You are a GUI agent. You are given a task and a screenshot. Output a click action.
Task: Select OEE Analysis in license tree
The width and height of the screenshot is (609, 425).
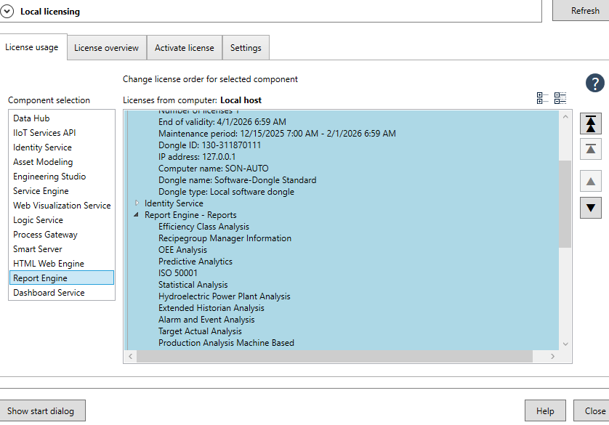pos(182,250)
